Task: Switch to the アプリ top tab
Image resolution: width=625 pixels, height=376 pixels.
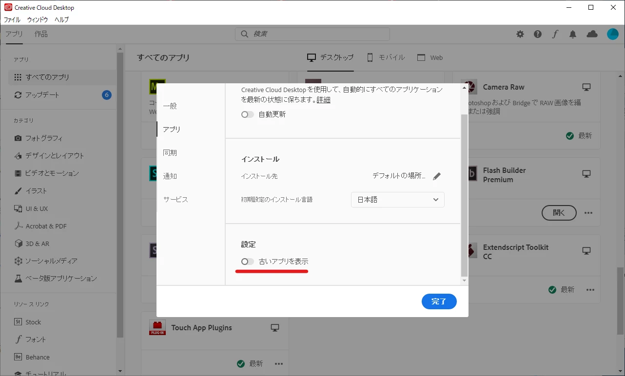Action: [x=14, y=34]
